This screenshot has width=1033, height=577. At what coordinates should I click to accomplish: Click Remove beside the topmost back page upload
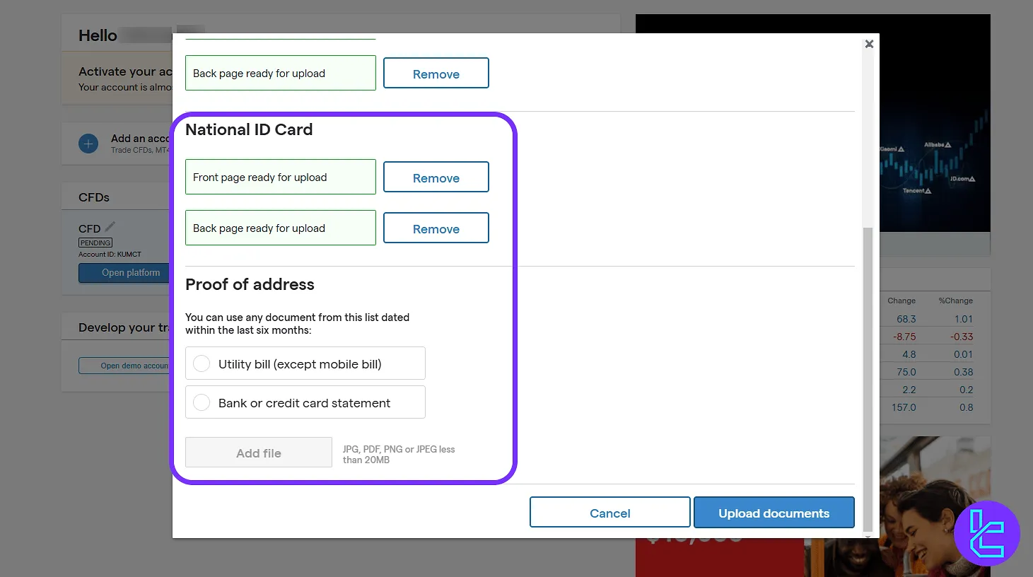pyautogui.click(x=436, y=73)
